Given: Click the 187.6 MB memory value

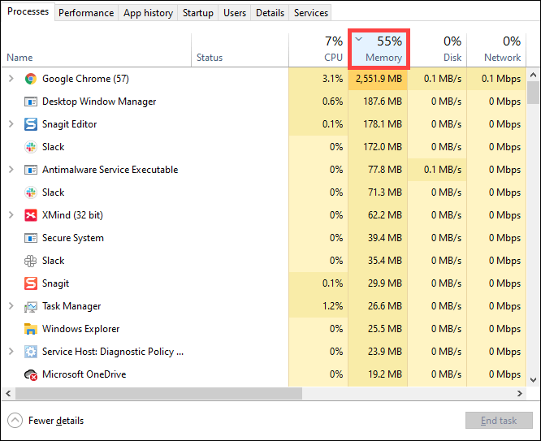Looking at the screenshot, I should 383,102.
